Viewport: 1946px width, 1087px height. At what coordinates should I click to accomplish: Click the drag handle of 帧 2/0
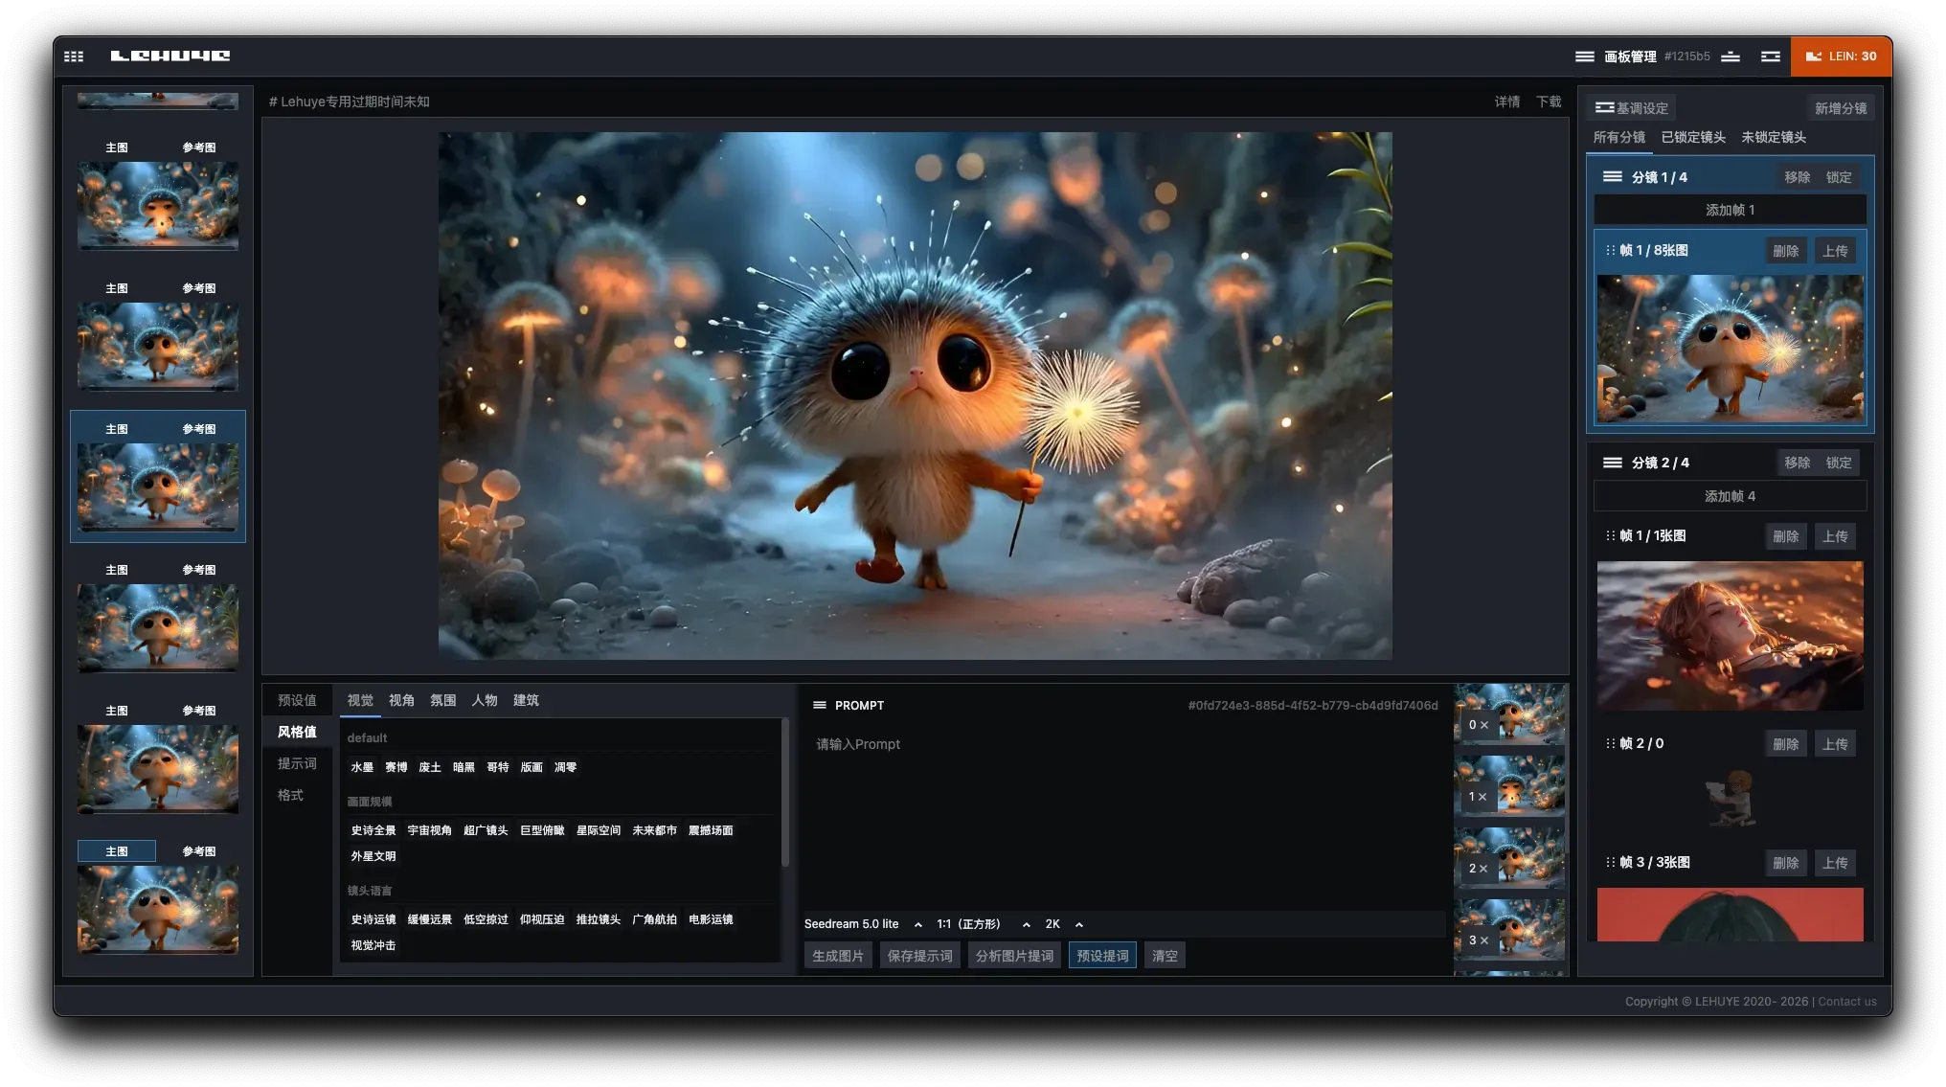click(x=1611, y=743)
